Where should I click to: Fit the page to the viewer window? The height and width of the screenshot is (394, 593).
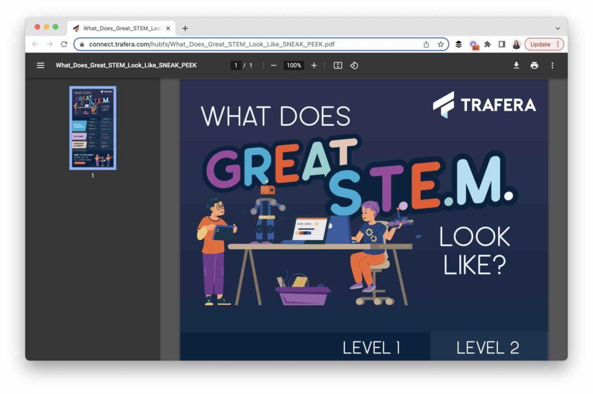pos(338,65)
